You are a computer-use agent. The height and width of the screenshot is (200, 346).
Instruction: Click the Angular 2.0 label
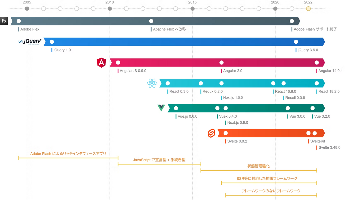tap(233, 71)
